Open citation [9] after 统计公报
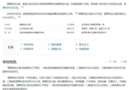The height and width of the screenshot is (90, 129). click(76, 13)
